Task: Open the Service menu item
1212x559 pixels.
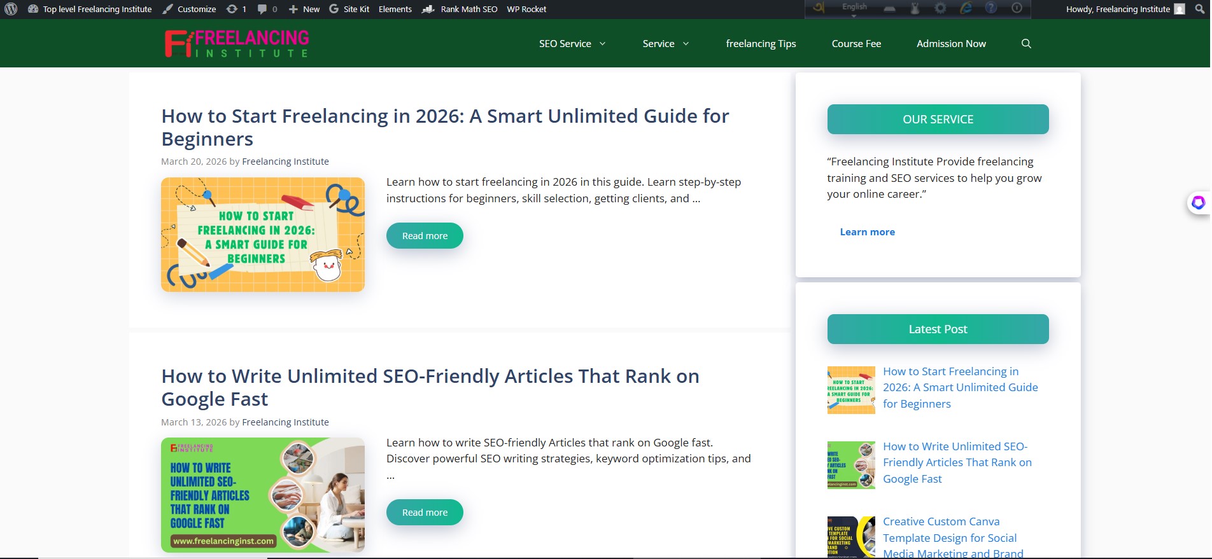Action: (x=658, y=43)
